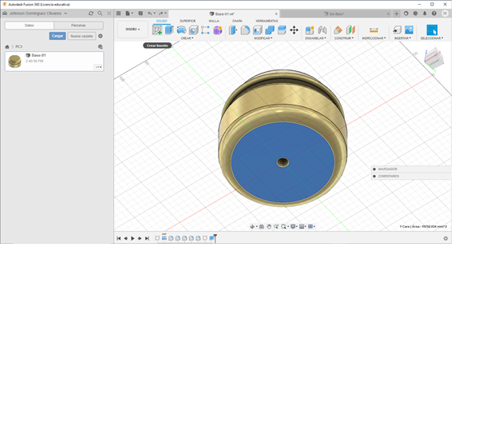
Task: Expand the Comentarios panel toggle
Action: (x=374, y=176)
